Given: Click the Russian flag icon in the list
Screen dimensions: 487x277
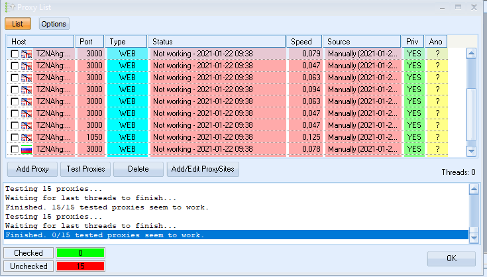Looking at the screenshot, I should coord(27,150).
